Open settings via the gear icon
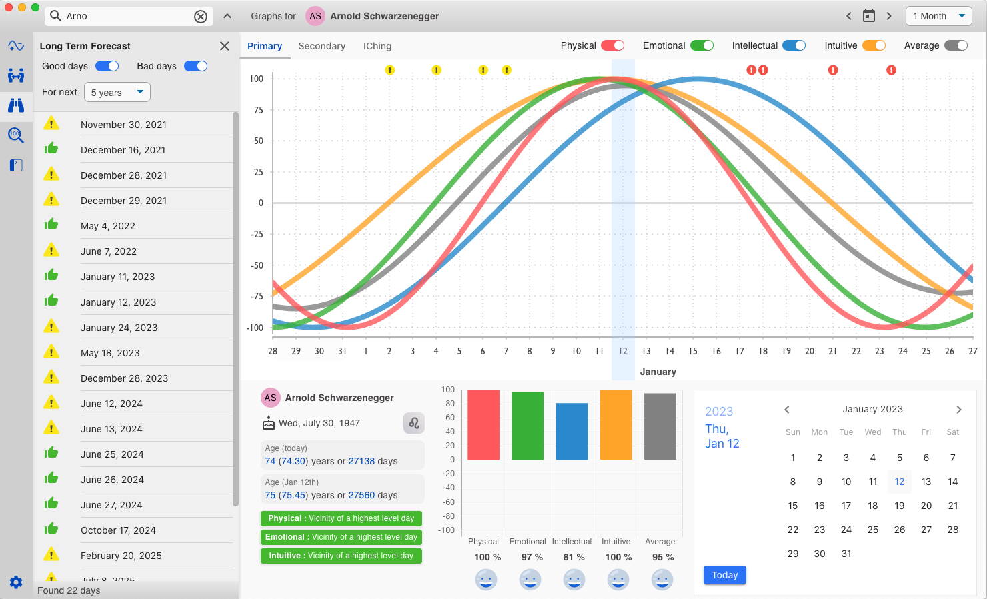The width and height of the screenshot is (987, 599). click(16, 582)
